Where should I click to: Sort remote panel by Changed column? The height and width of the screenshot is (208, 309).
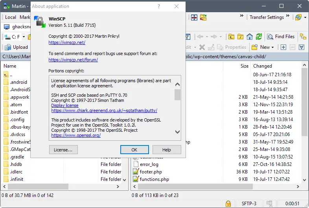coord(263,66)
